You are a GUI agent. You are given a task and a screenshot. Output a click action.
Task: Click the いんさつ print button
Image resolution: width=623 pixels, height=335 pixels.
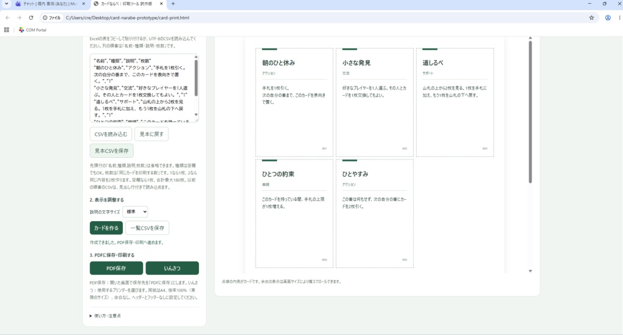(172, 268)
